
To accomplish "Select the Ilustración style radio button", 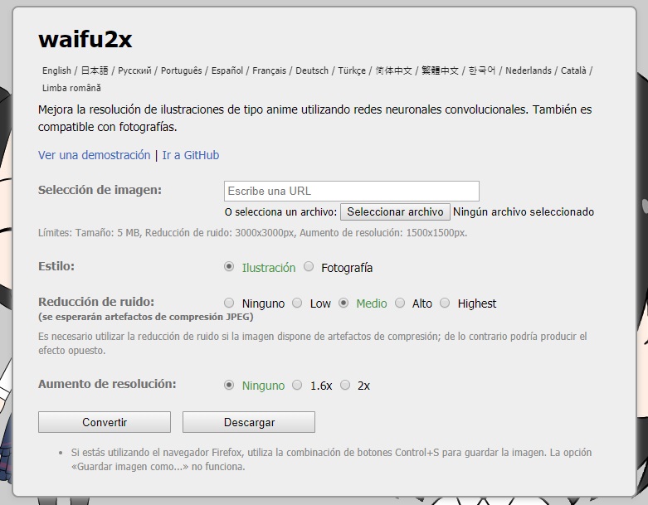I will tap(229, 267).
